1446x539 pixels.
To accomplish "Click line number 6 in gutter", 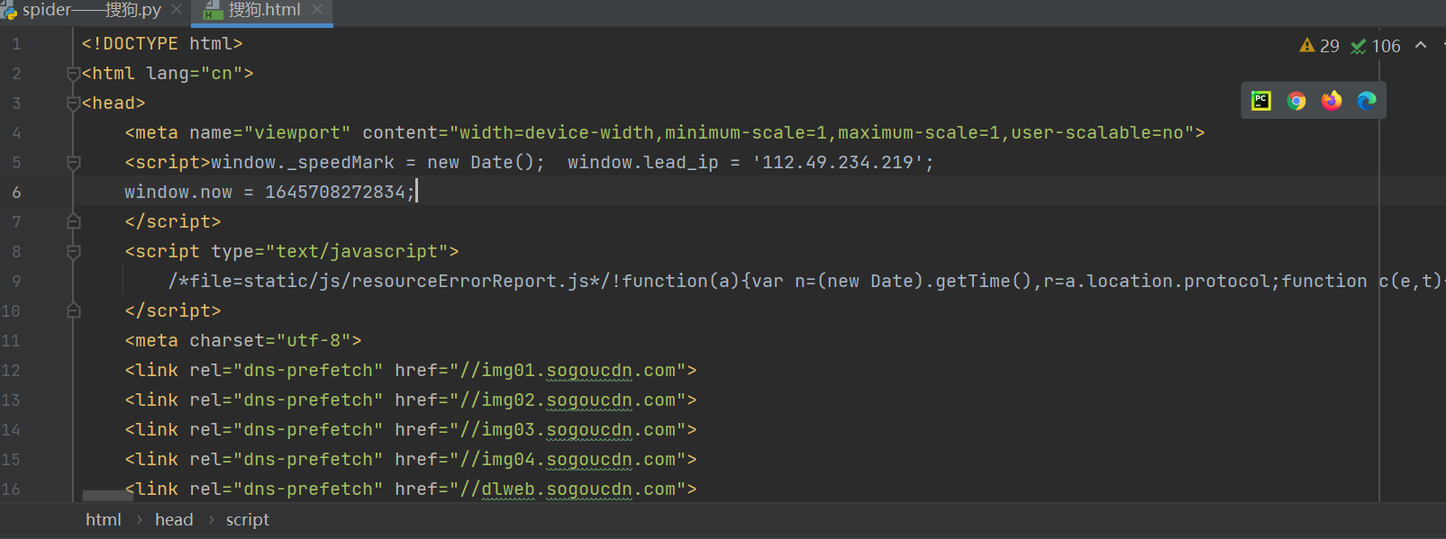I will tap(16, 193).
